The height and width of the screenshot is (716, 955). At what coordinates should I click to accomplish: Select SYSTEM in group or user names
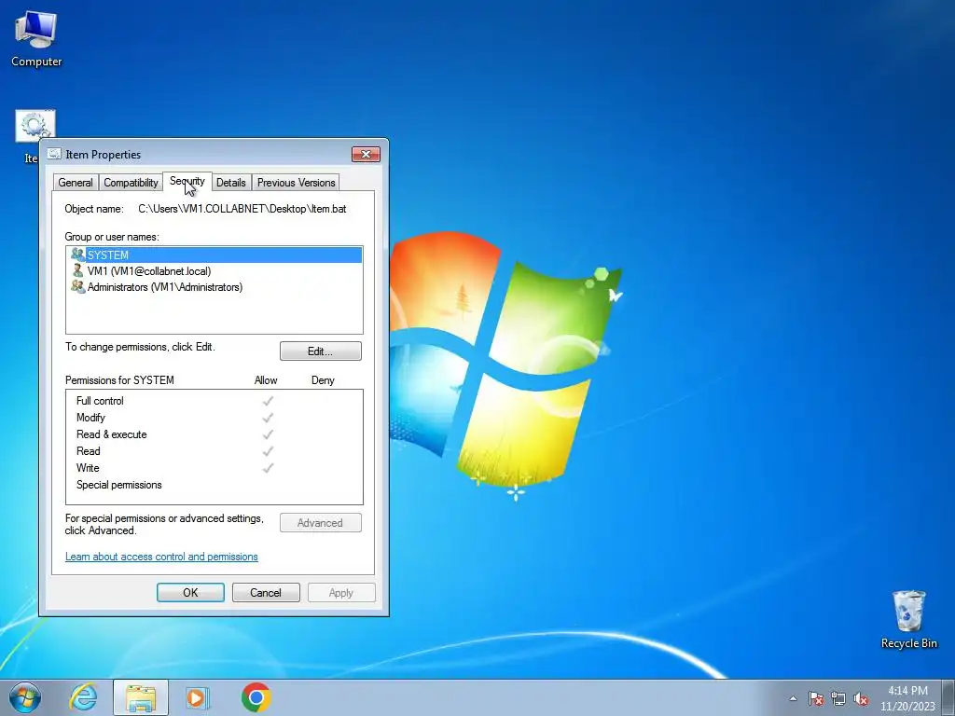[215, 255]
